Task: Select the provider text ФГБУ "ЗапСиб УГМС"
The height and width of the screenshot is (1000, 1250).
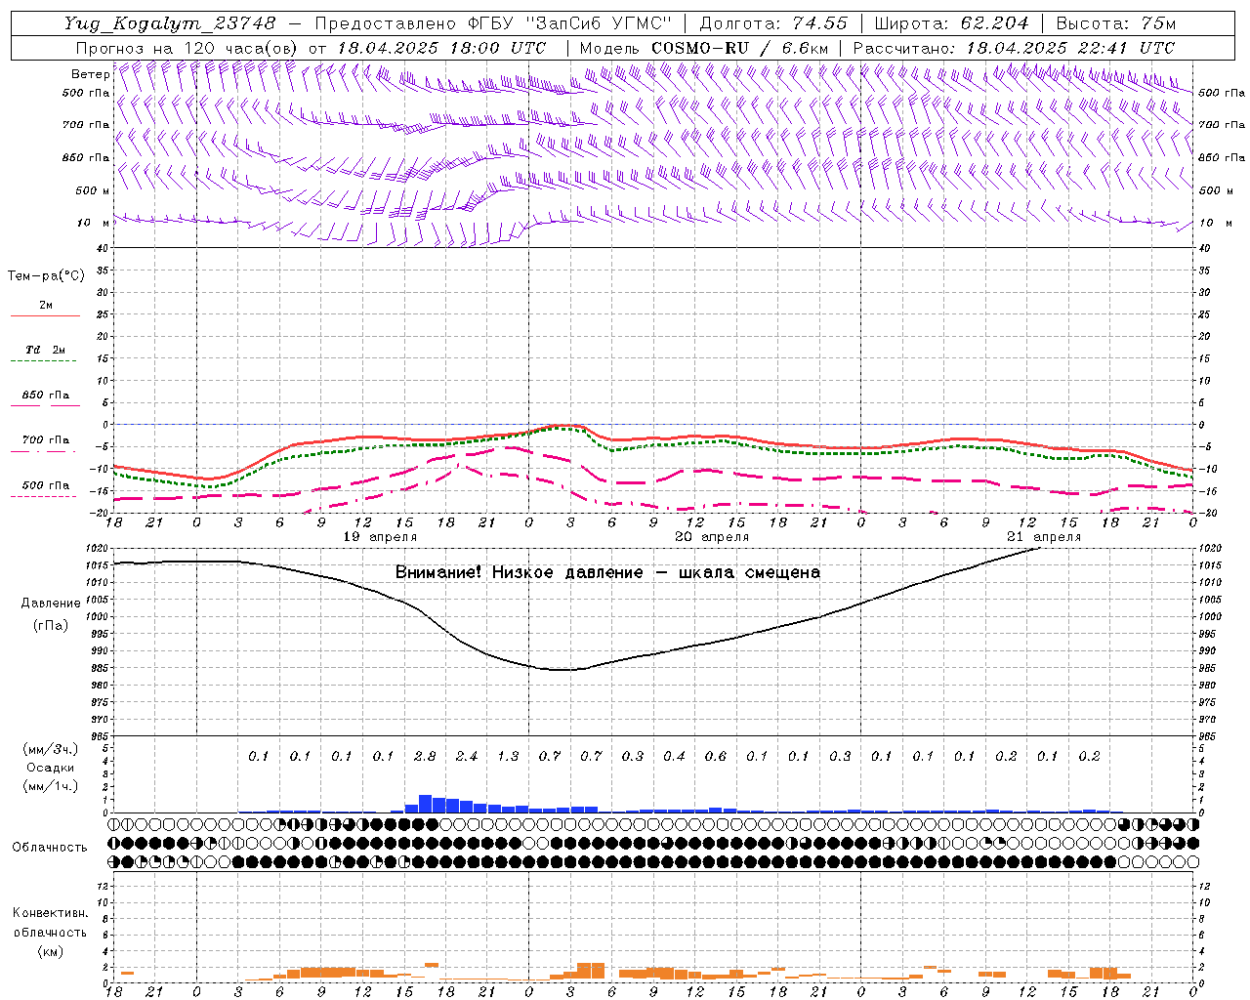Action: coord(570,23)
